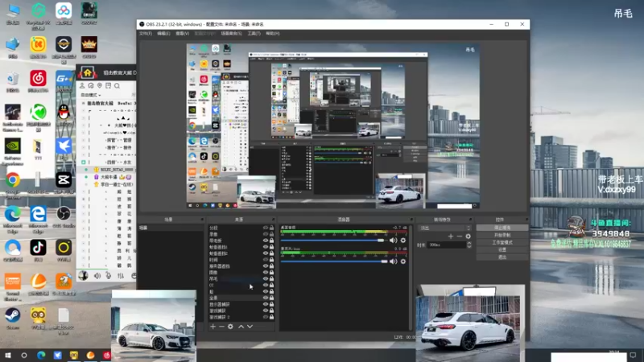Click transition properties gear icon
The image size is (644, 362).
coord(469,236)
